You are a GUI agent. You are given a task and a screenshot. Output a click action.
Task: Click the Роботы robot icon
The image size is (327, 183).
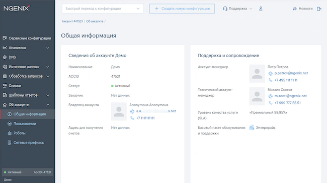click(x=10, y=133)
